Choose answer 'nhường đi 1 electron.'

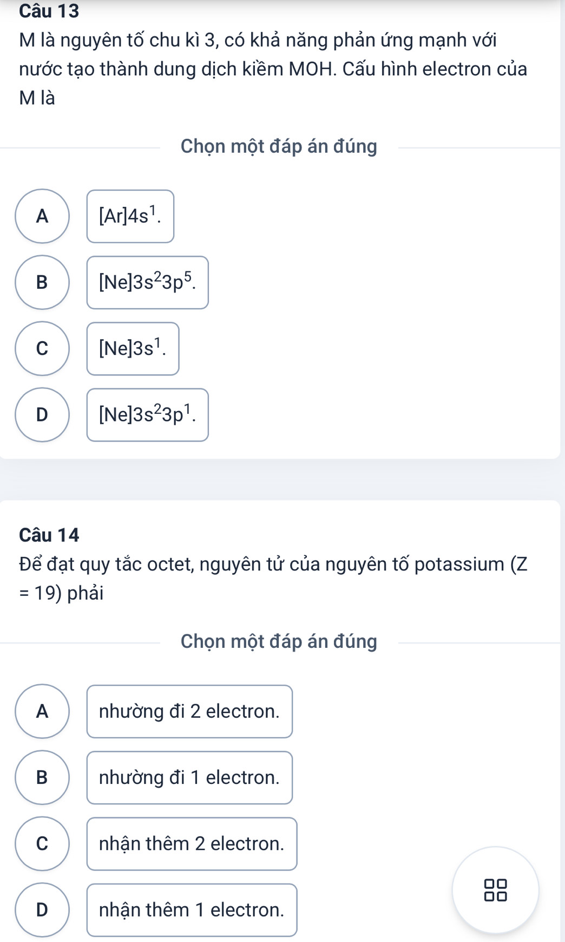click(x=189, y=777)
